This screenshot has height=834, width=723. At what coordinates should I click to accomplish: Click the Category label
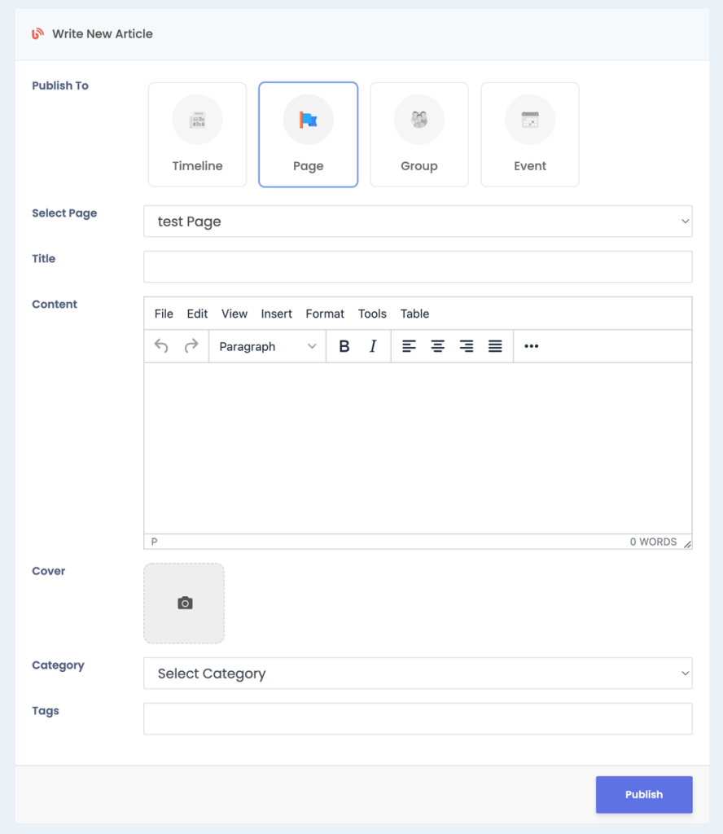point(58,665)
